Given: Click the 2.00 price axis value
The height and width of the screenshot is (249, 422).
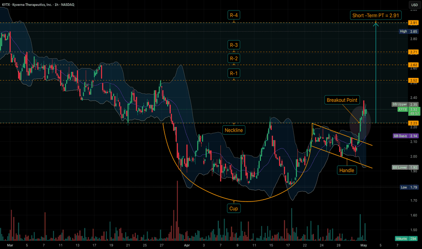Looking at the screenshot, I should 414,156.
